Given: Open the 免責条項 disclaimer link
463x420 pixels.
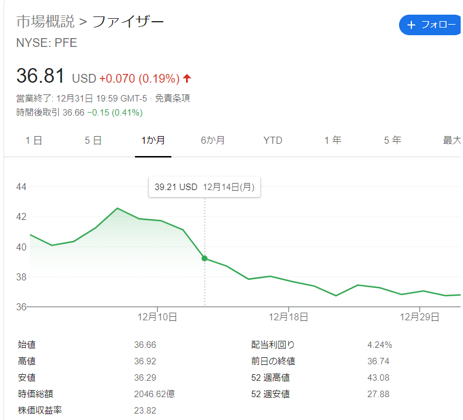Looking at the screenshot, I should tap(173, 99).
